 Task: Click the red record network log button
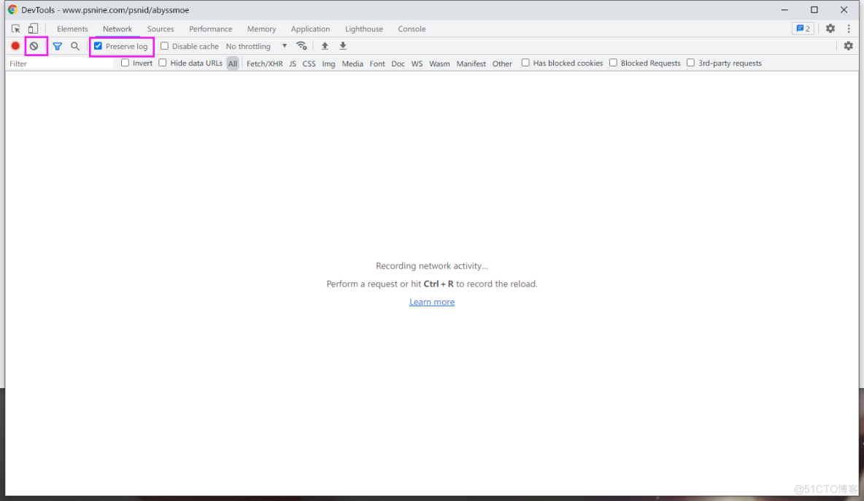tap(15, 46)
